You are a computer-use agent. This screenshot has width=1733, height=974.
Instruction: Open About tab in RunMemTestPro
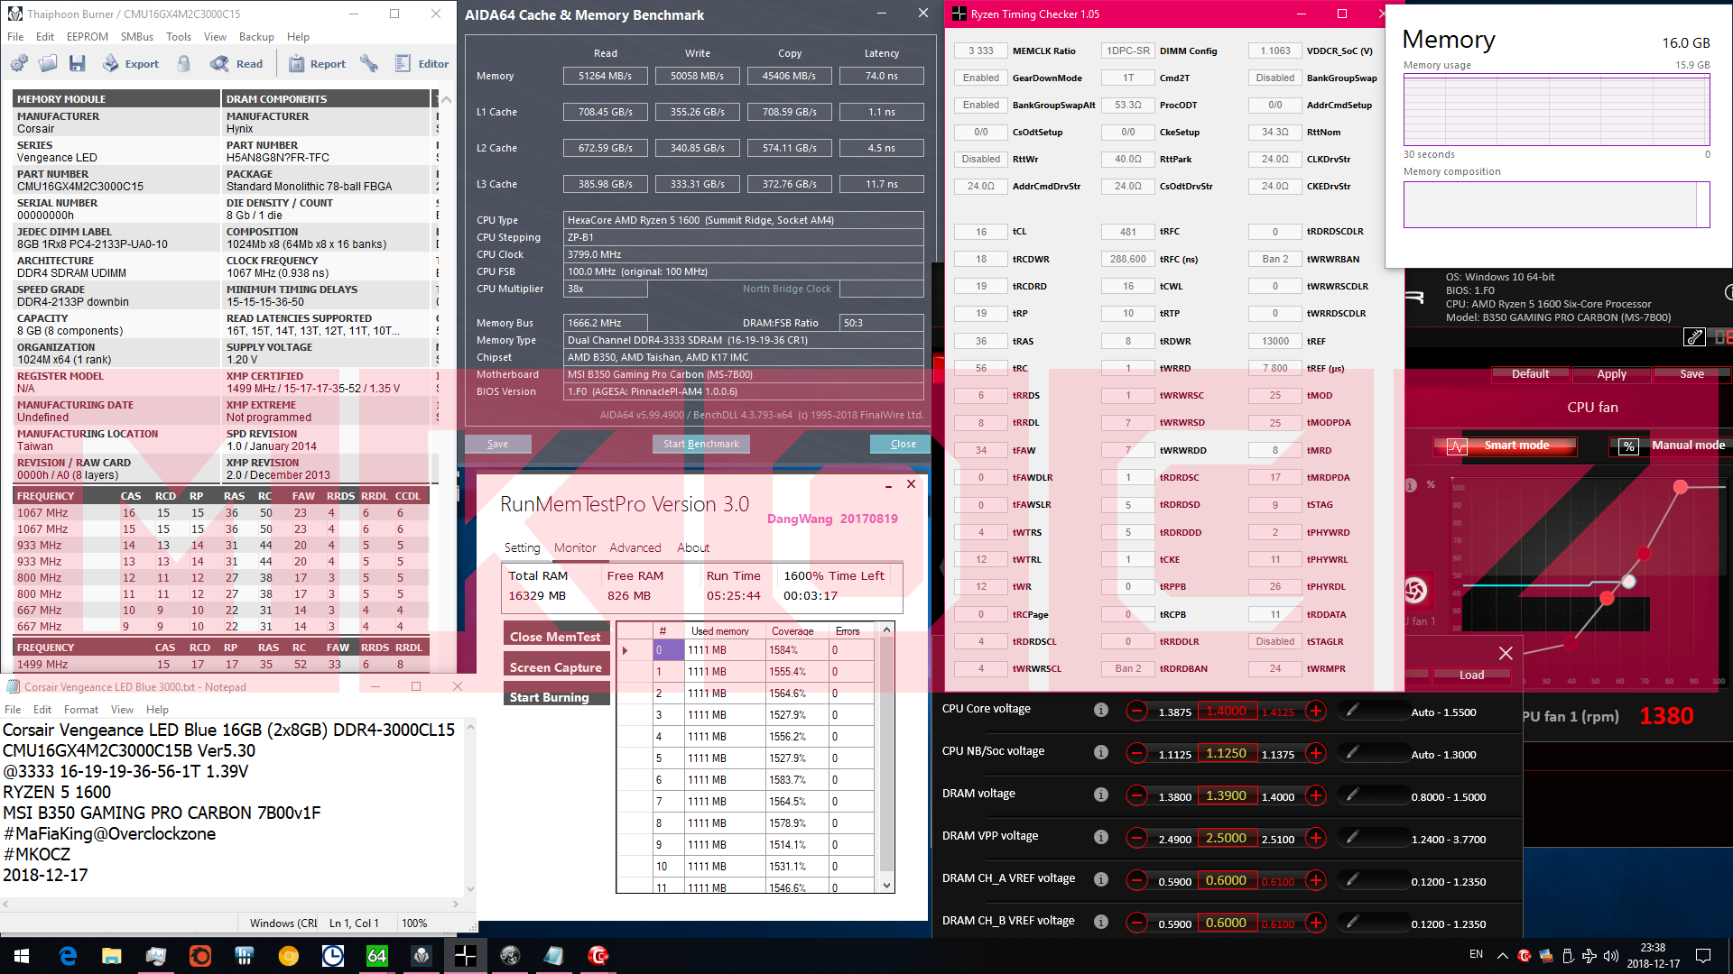[x=693, y=547]
